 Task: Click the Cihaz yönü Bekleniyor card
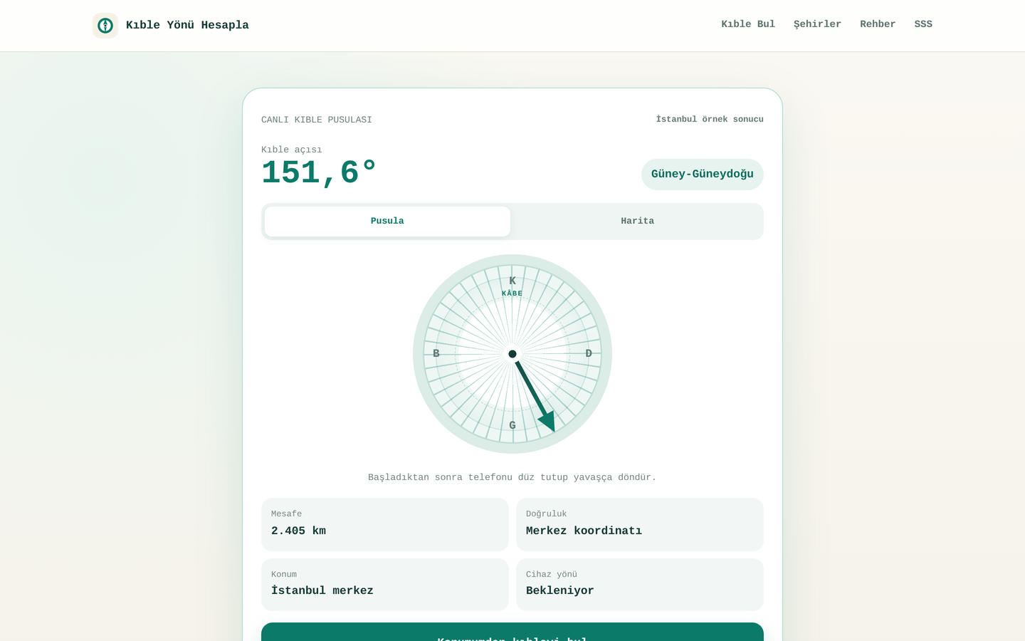[640, 585]
